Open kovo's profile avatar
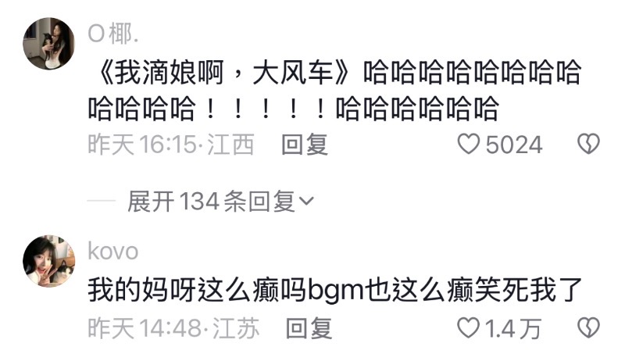This screenshot has width=625, height=361. click(49, 261)
